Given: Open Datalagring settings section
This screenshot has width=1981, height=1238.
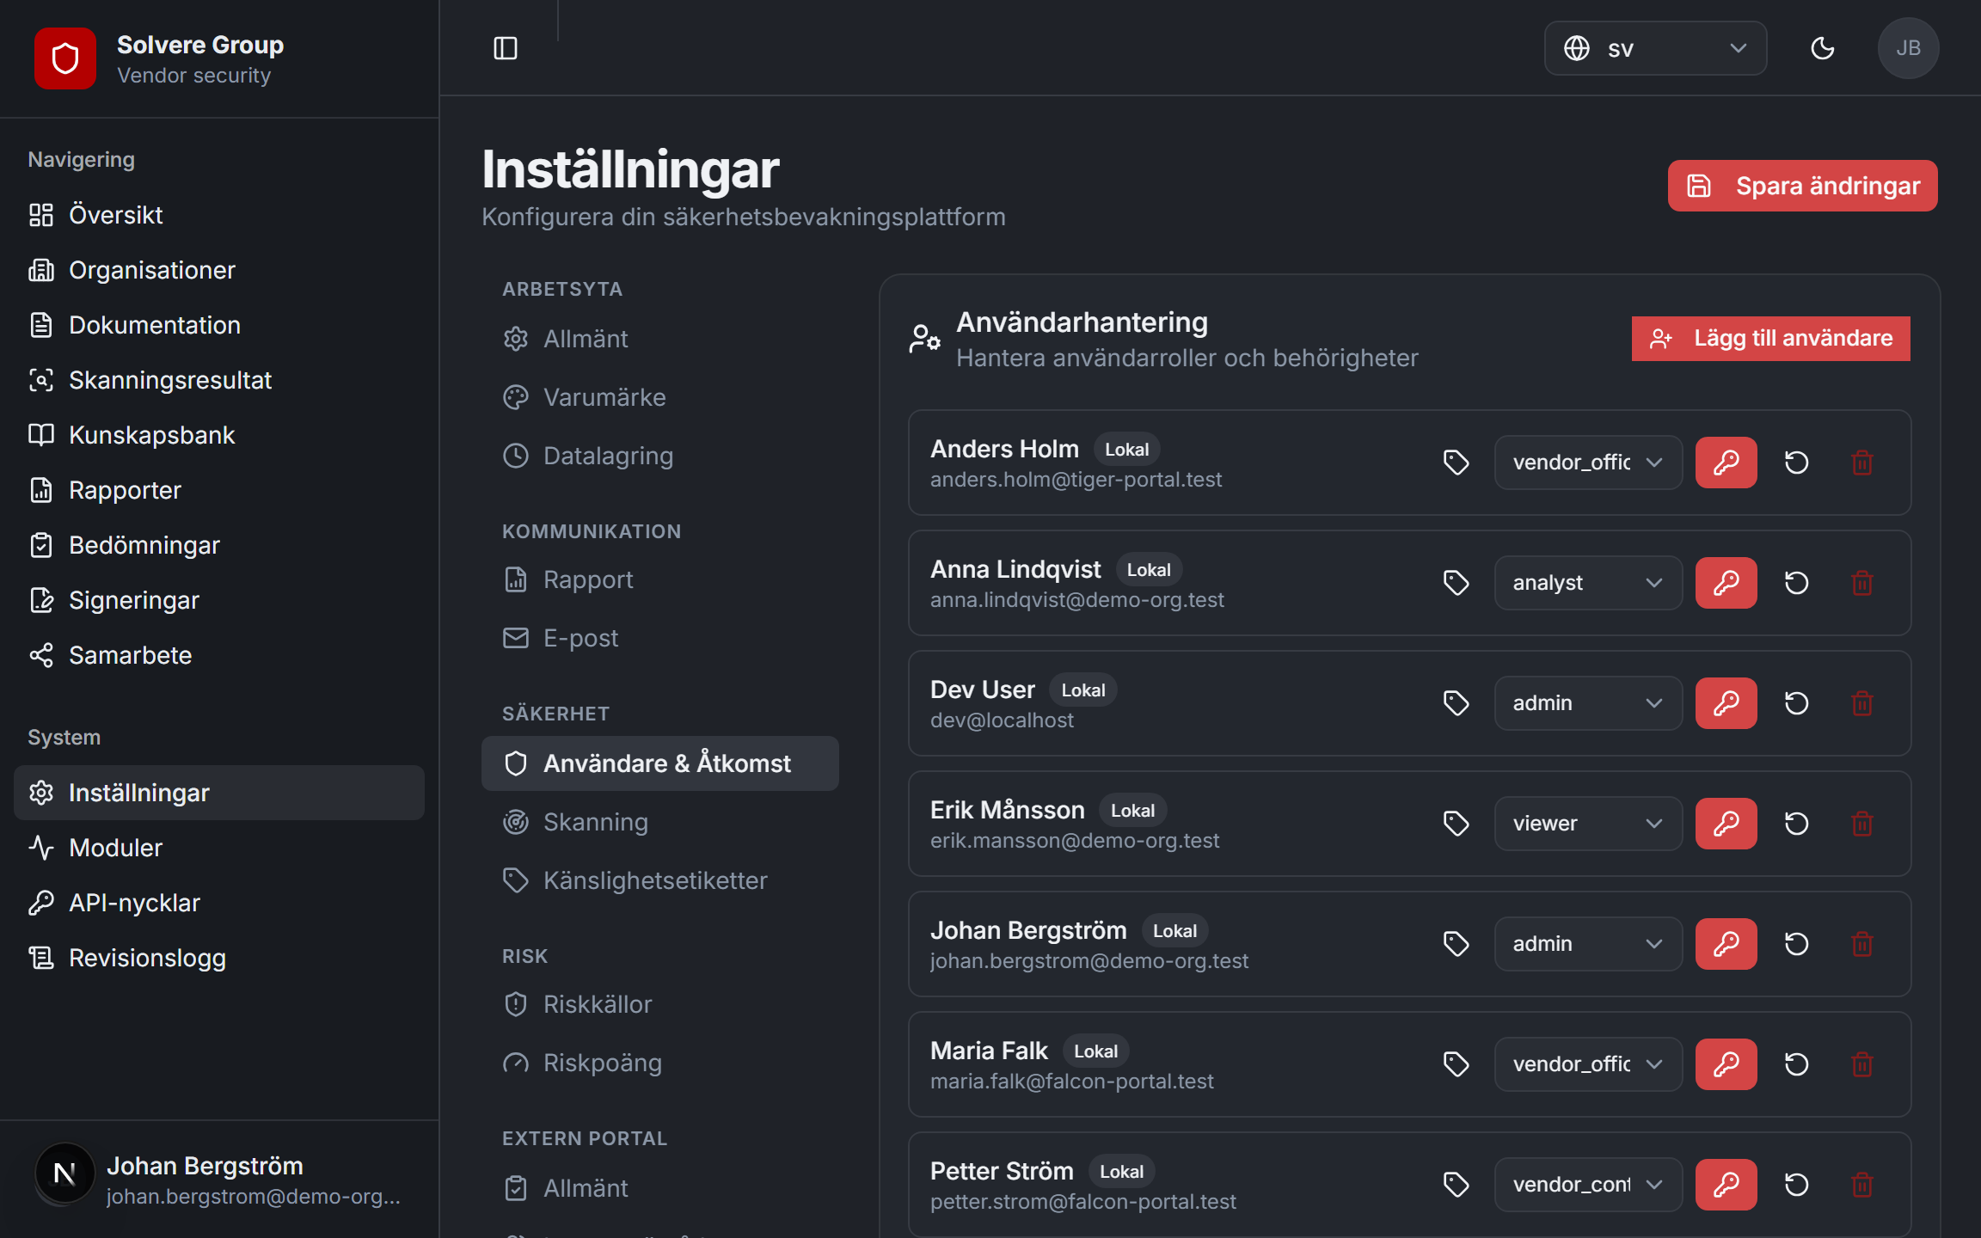Looking at the screenshot, I should click(x=660, y=456).
